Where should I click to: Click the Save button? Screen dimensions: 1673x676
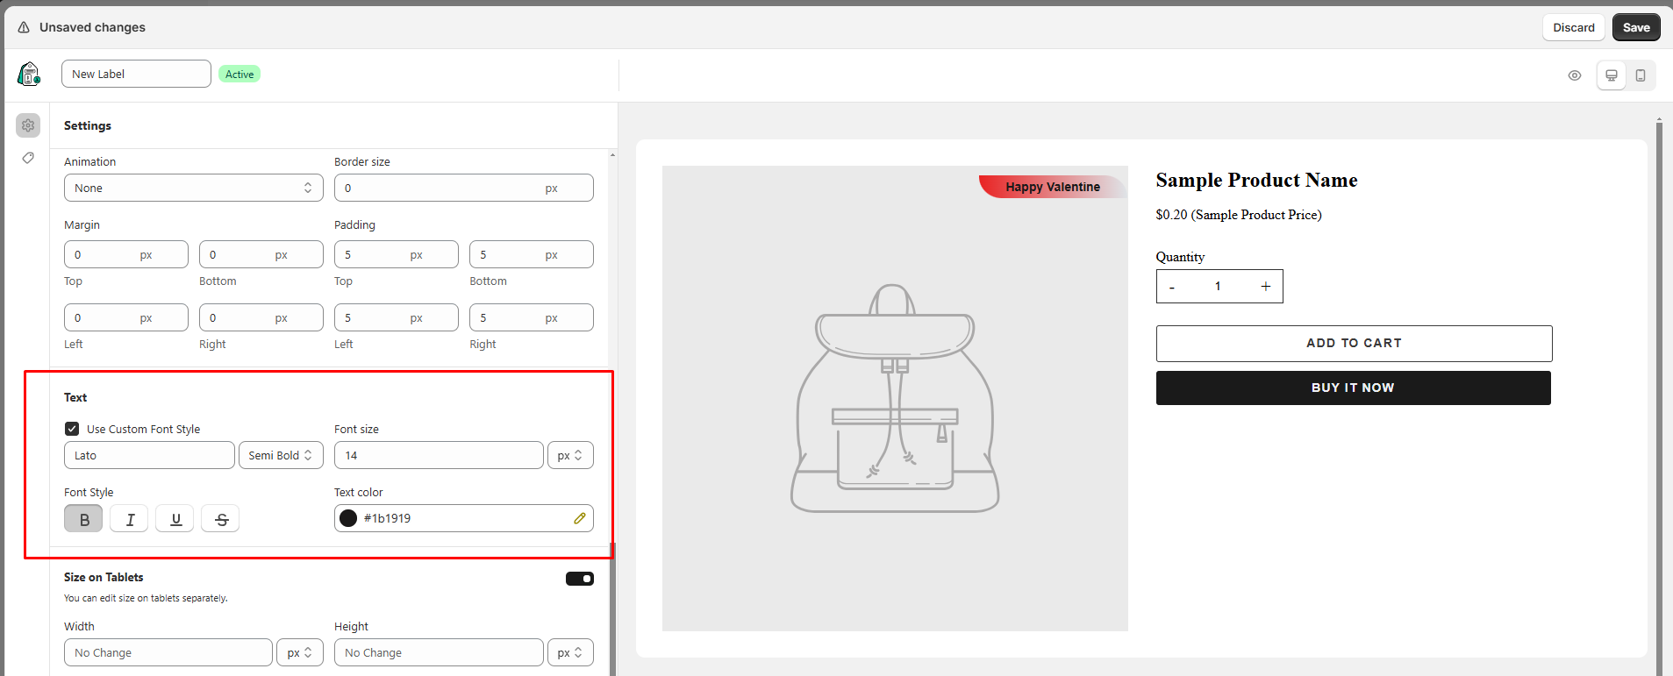(x=1635, y=27)
